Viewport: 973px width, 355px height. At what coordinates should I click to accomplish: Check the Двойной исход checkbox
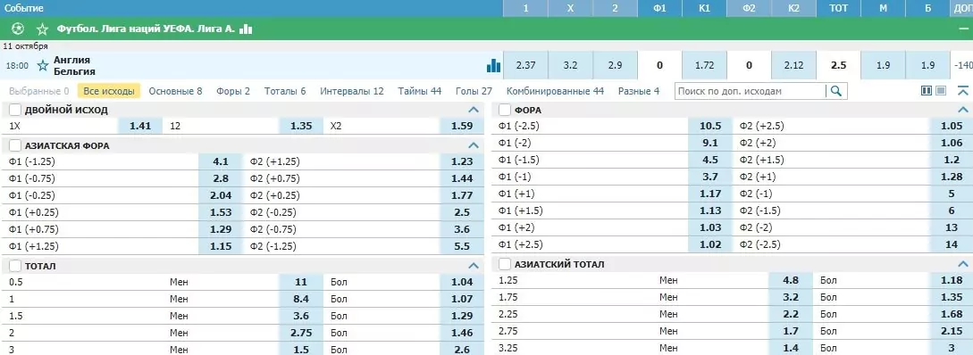pyautogui.click(x=15, y=110)
